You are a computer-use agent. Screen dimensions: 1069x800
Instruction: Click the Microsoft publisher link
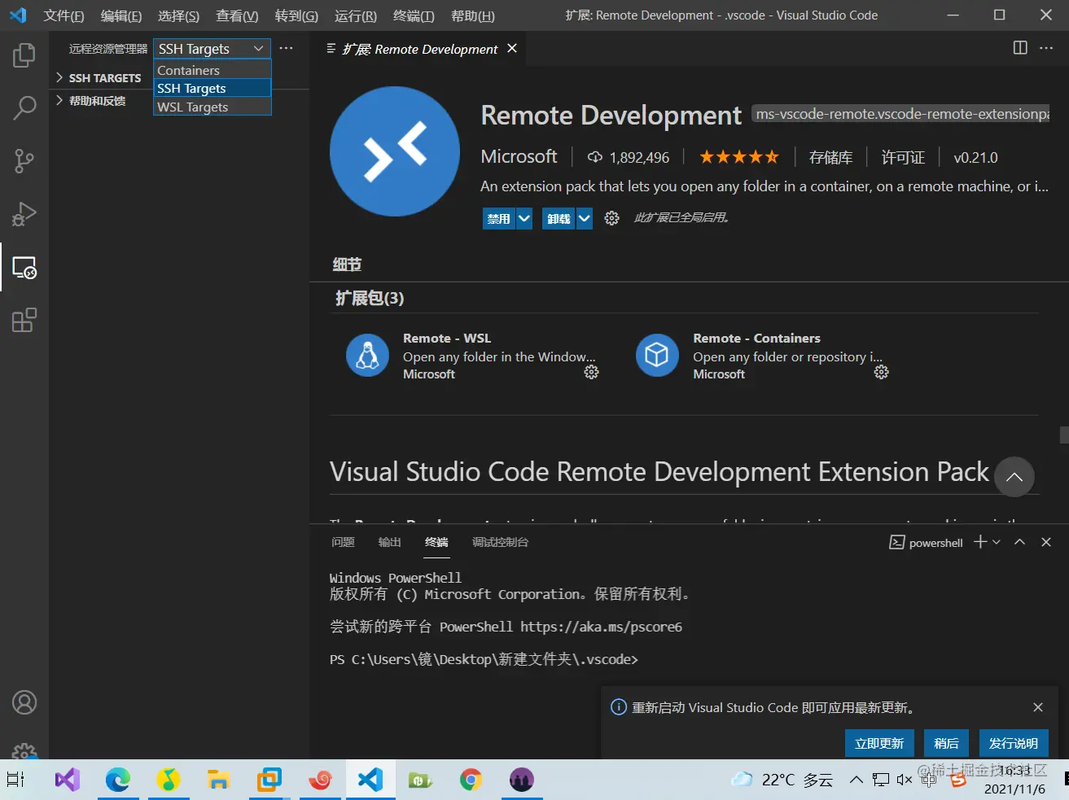(519, 156)
